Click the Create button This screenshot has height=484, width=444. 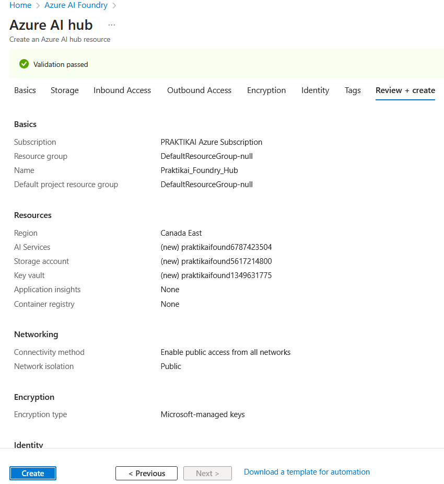(x=32, y=473)
